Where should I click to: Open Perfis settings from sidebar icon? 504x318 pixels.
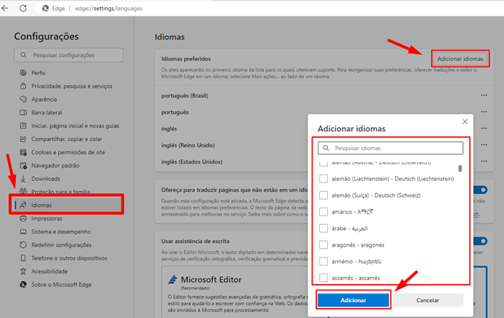tap(23, 73)
